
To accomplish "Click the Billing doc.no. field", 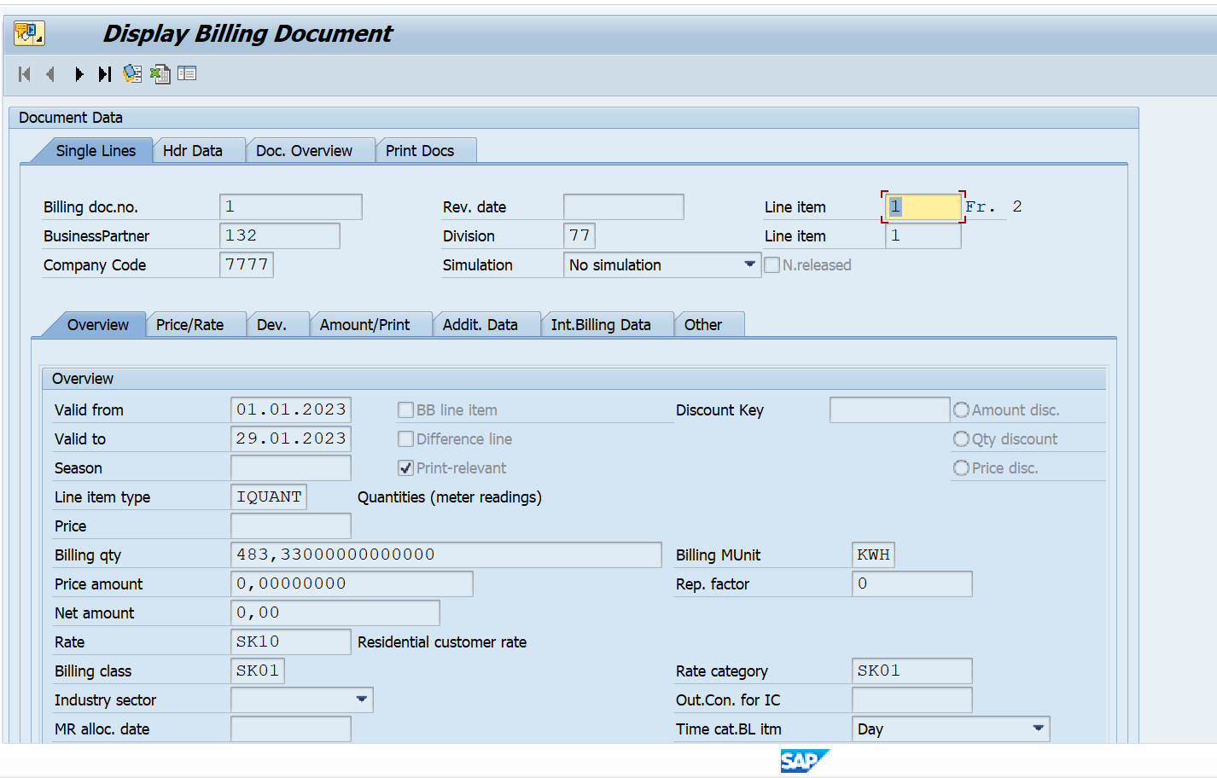I will pos(291,207).
